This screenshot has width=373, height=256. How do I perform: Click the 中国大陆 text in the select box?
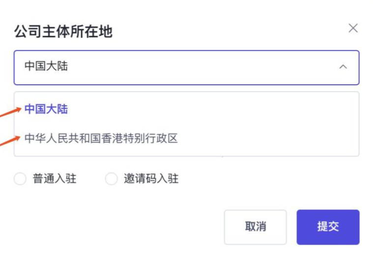point(46,67)
